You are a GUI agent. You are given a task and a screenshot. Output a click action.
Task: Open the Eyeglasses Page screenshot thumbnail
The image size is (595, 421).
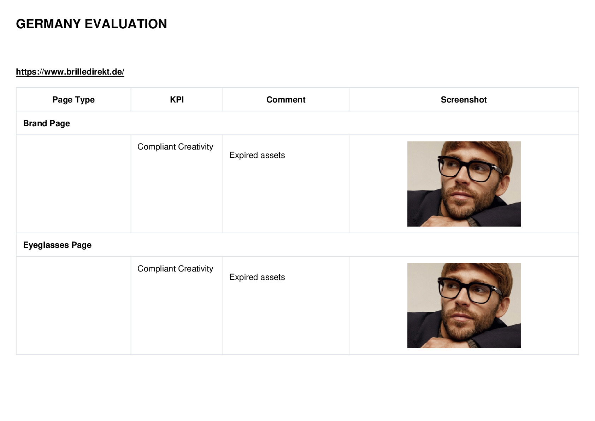(464, 305)
